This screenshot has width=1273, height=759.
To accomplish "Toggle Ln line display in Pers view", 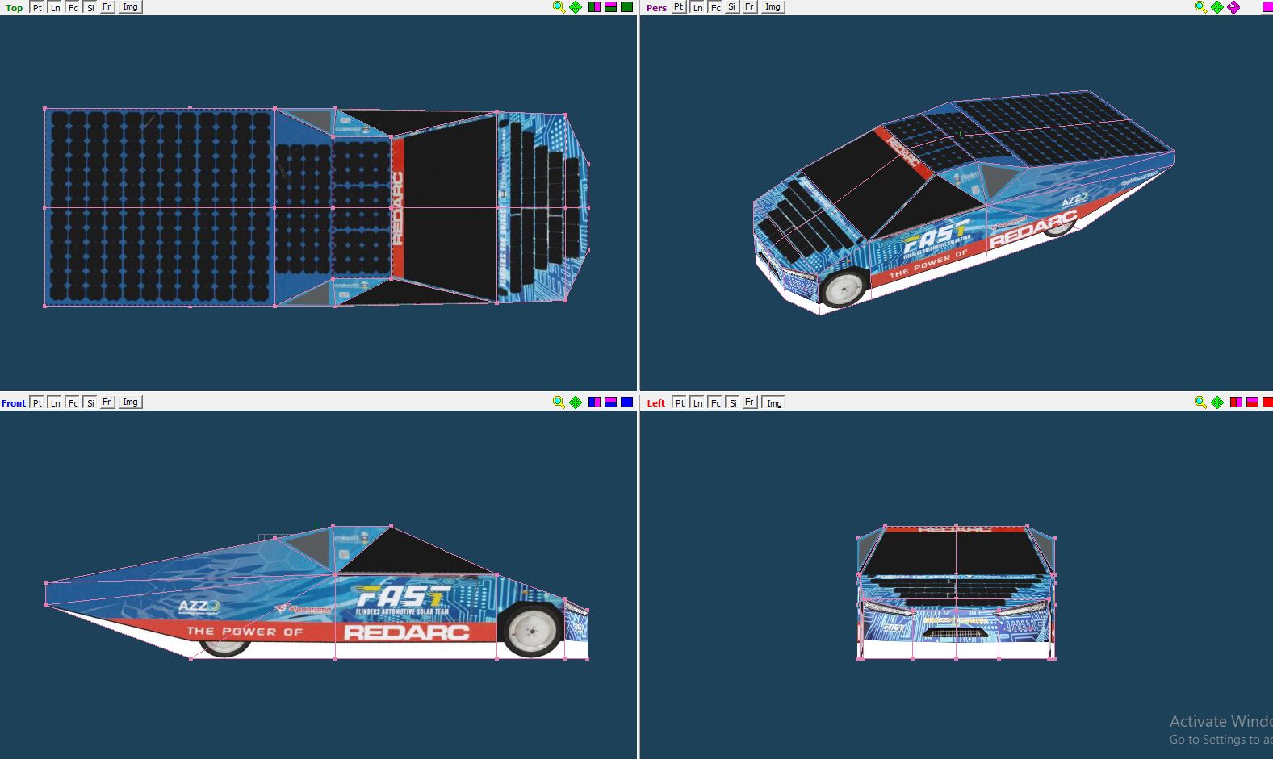I will point(697,7).
